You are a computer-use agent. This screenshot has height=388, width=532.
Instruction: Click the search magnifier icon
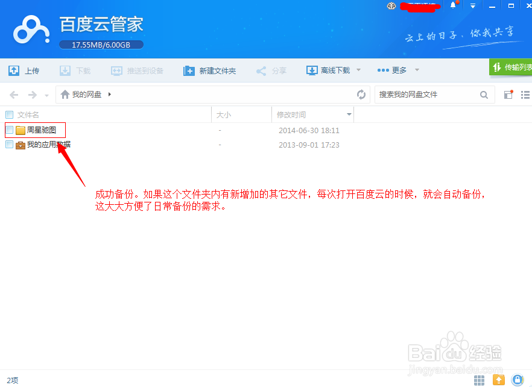[484, 95]
